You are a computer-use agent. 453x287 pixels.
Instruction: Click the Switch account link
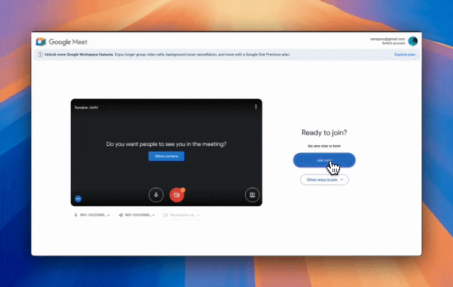[394, 44]
